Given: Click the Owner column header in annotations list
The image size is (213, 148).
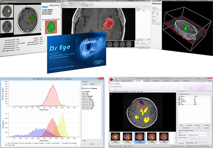Looking at the screenshot, I should tap(196, 96).
